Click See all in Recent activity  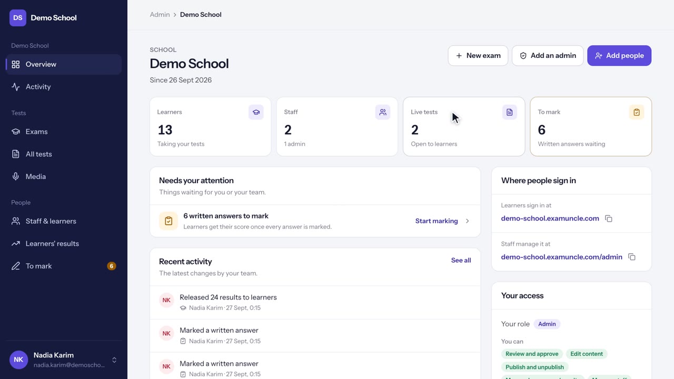461,261
